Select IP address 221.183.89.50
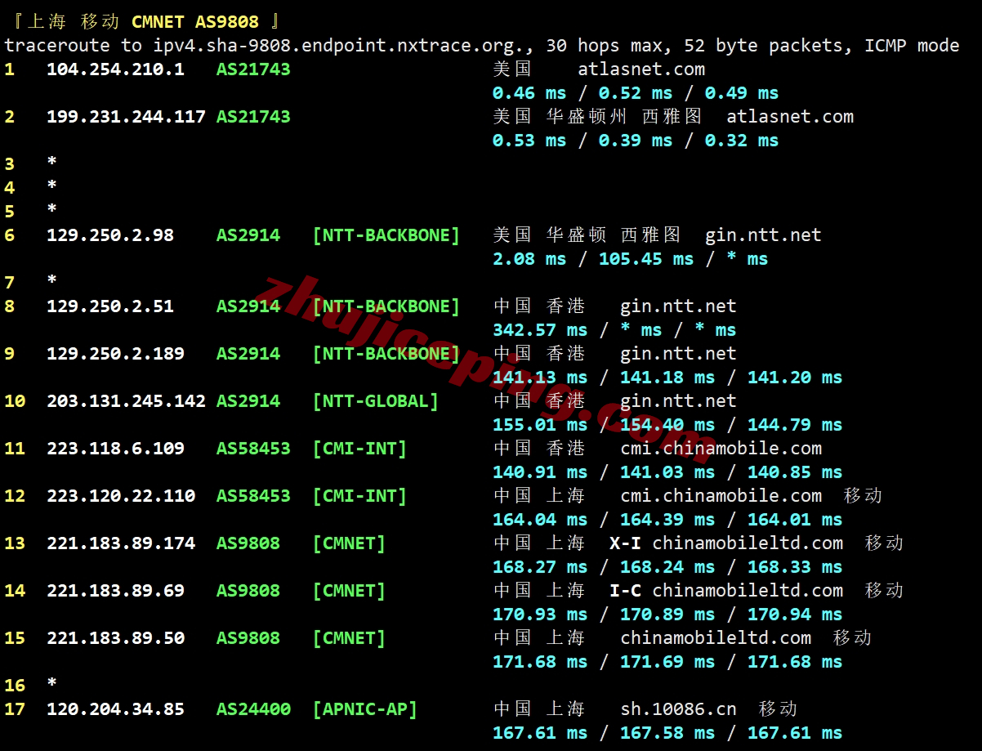Image resolution: width=982 pixels, height=751 pixels. 115,638
